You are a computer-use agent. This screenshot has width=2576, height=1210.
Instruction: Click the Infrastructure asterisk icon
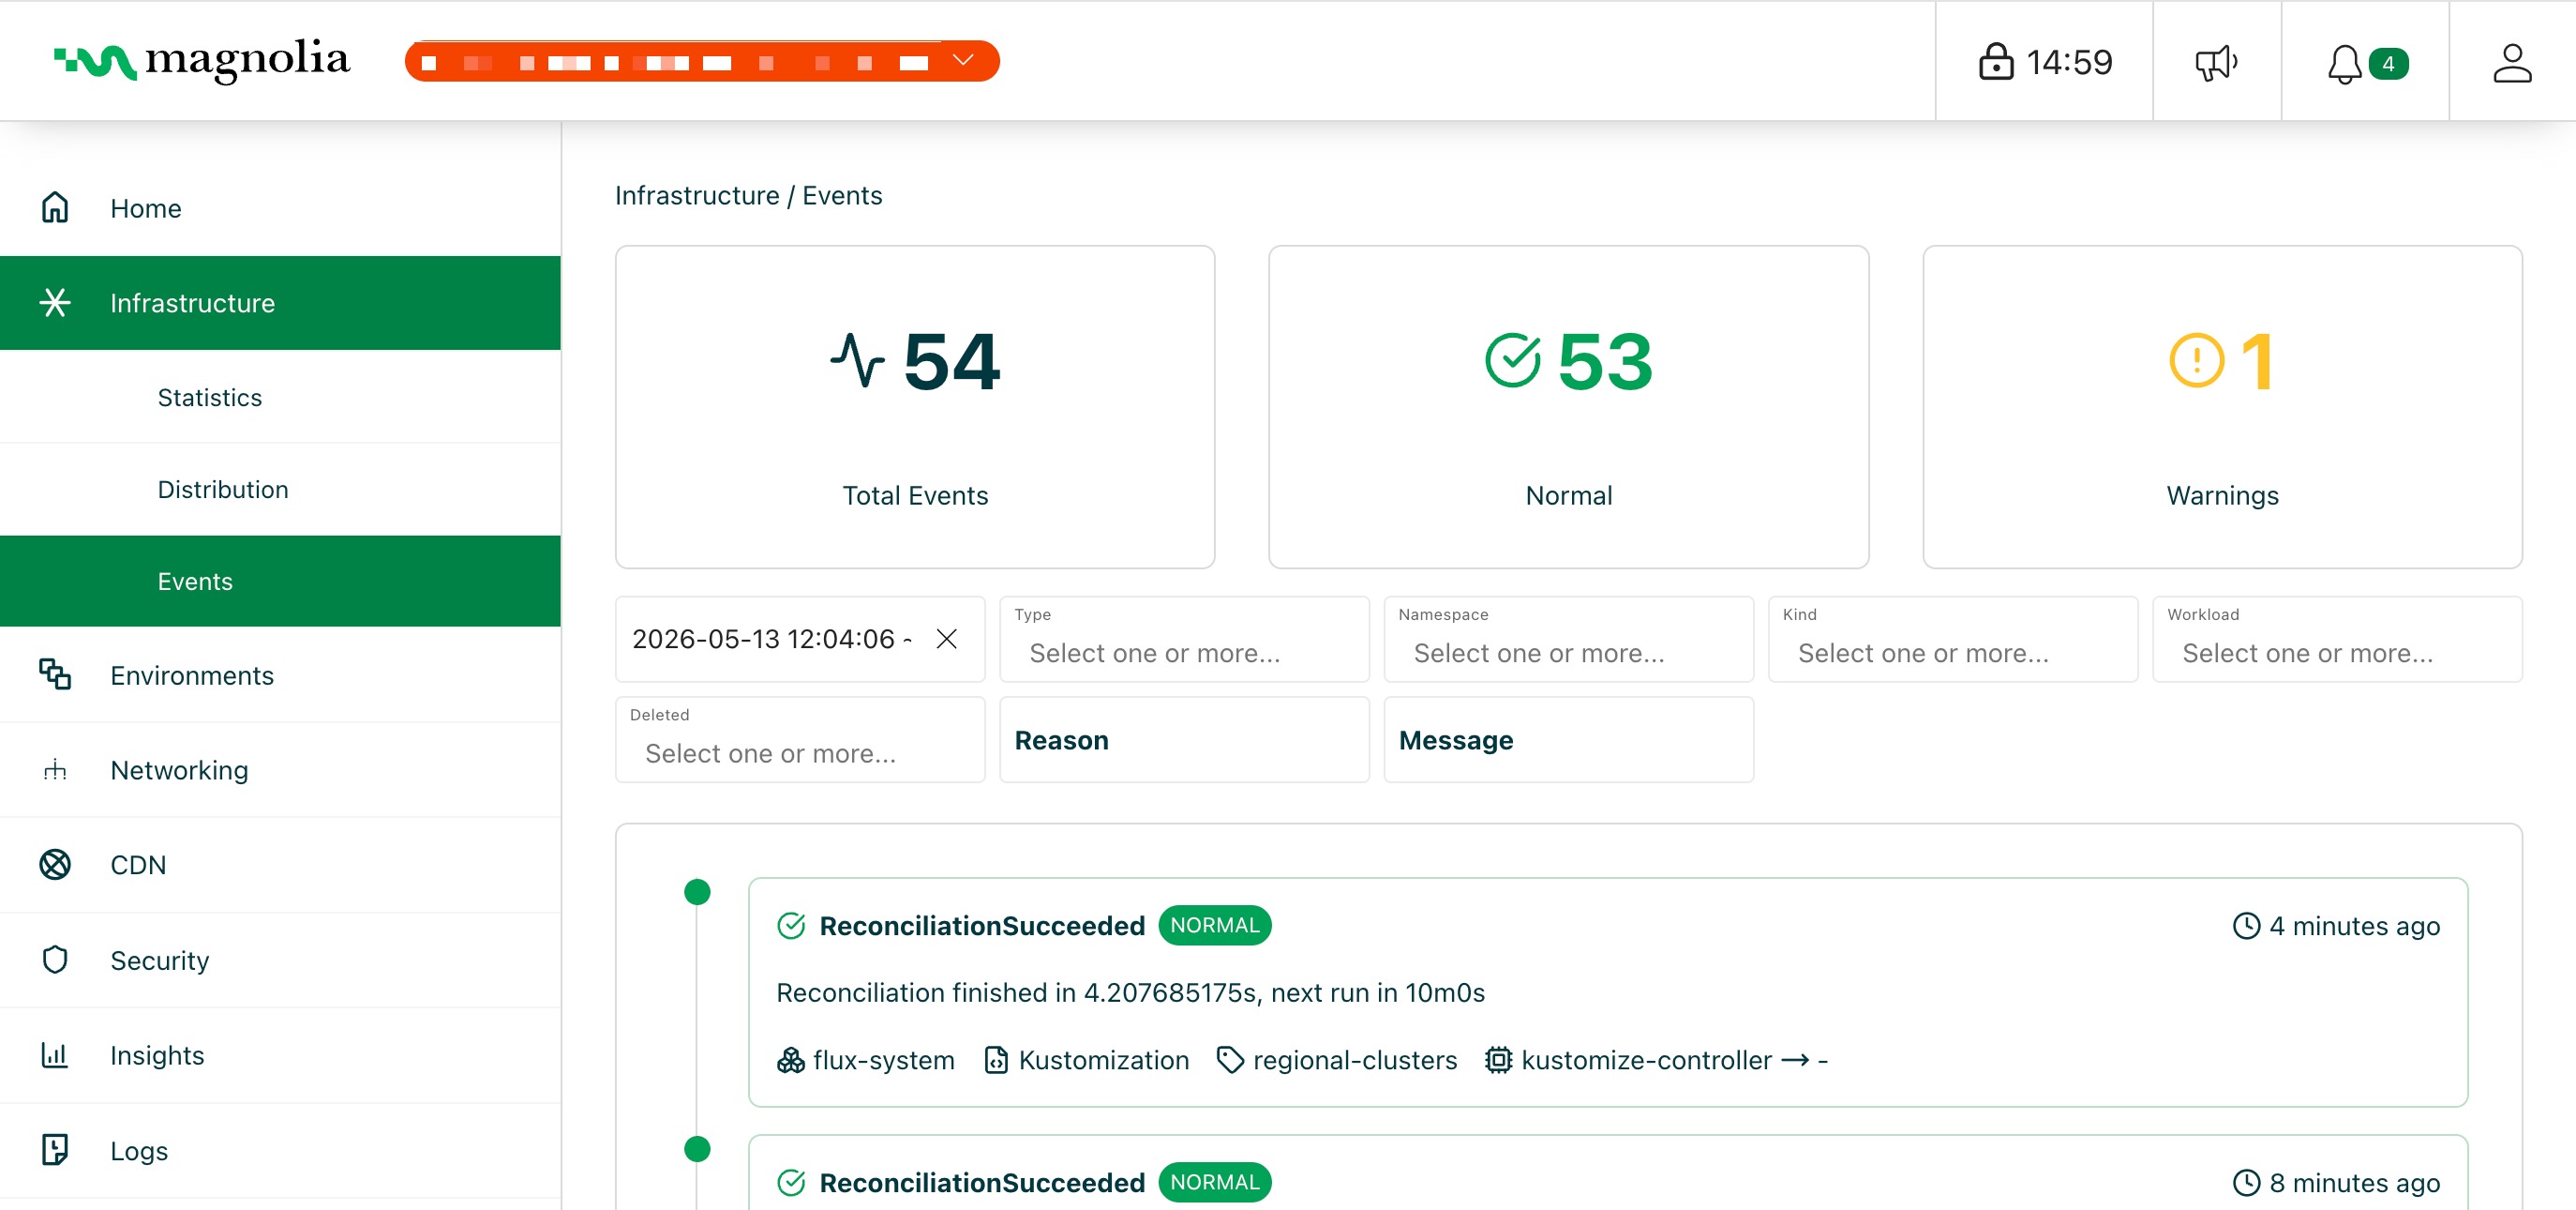55,302
